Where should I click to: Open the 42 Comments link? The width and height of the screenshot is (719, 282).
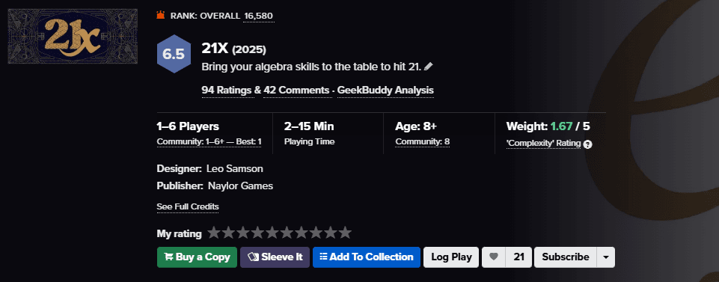297,91
